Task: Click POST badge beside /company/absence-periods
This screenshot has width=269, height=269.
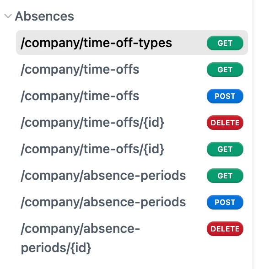Action: (x=225, y=202)
